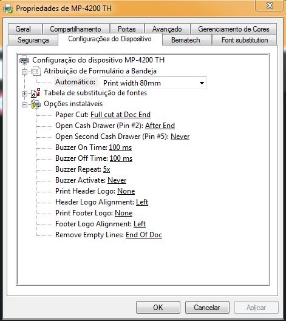Select the MP-4200 TH device configuration printer icon
286x321 pixels.
click(24, 60)
